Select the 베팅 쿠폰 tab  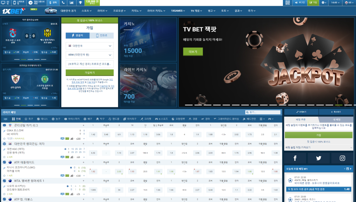point(301,119)
